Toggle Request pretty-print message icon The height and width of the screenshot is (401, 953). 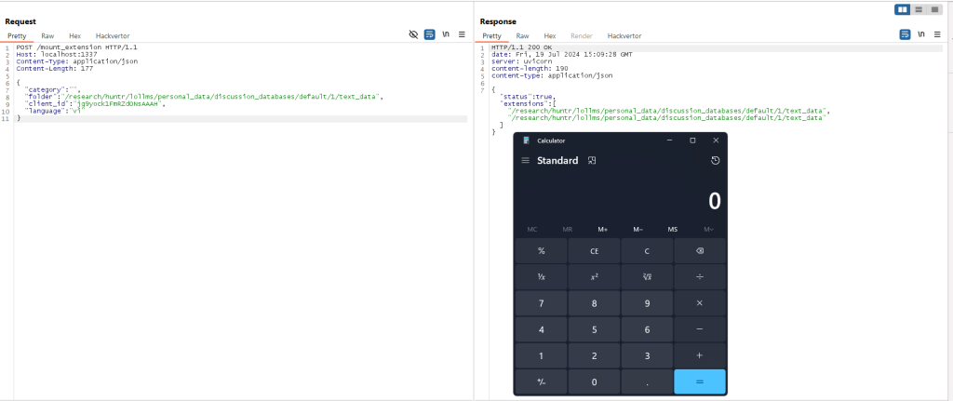pyautogui.click(x=429, y=34)
